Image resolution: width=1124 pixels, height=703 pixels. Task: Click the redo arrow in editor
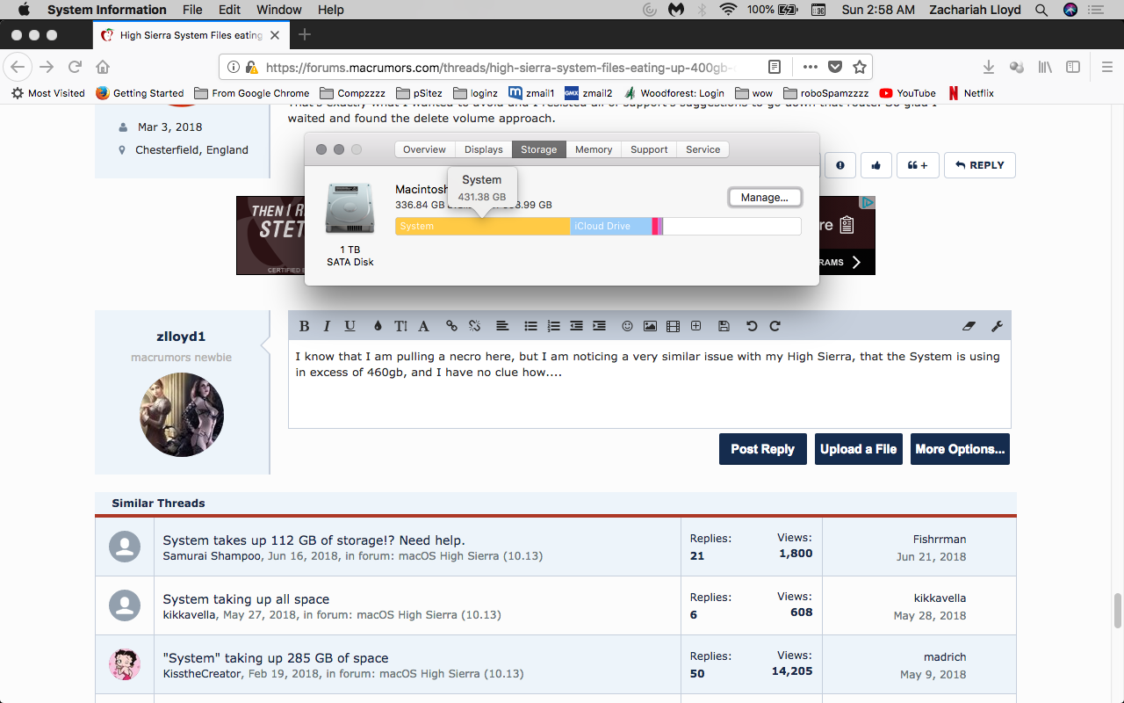(x=775, y=326)
